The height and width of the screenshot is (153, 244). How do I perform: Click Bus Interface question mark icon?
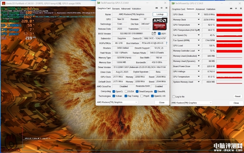point(166,43)
